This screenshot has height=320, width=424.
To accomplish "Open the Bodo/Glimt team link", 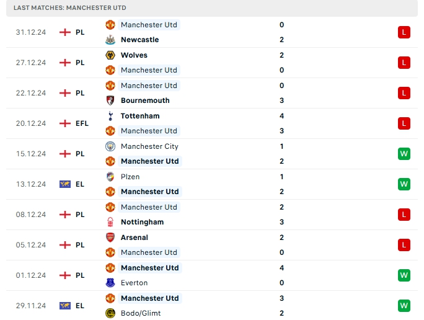I will pyautogui.click(x=141, y=313).
